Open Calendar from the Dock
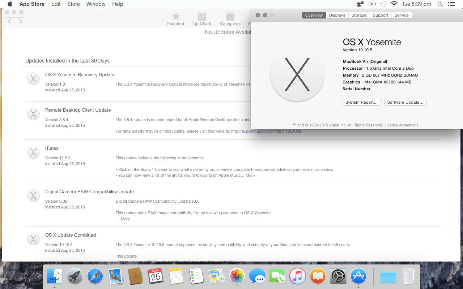 156,277
